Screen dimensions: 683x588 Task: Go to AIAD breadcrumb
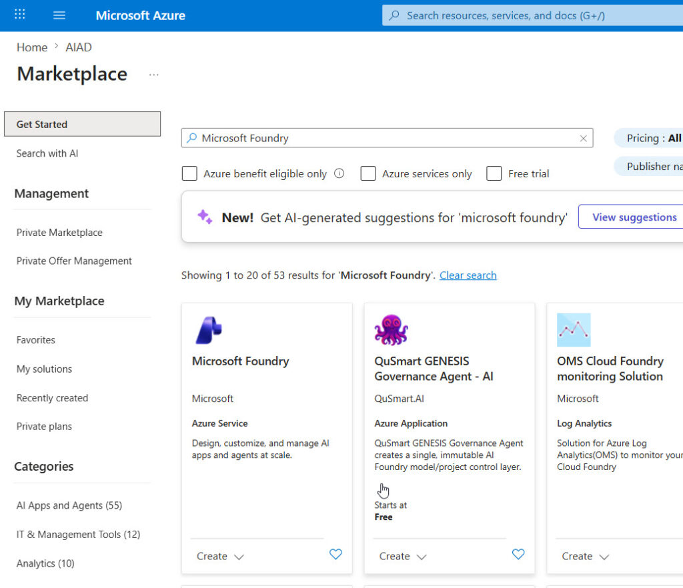79,47
